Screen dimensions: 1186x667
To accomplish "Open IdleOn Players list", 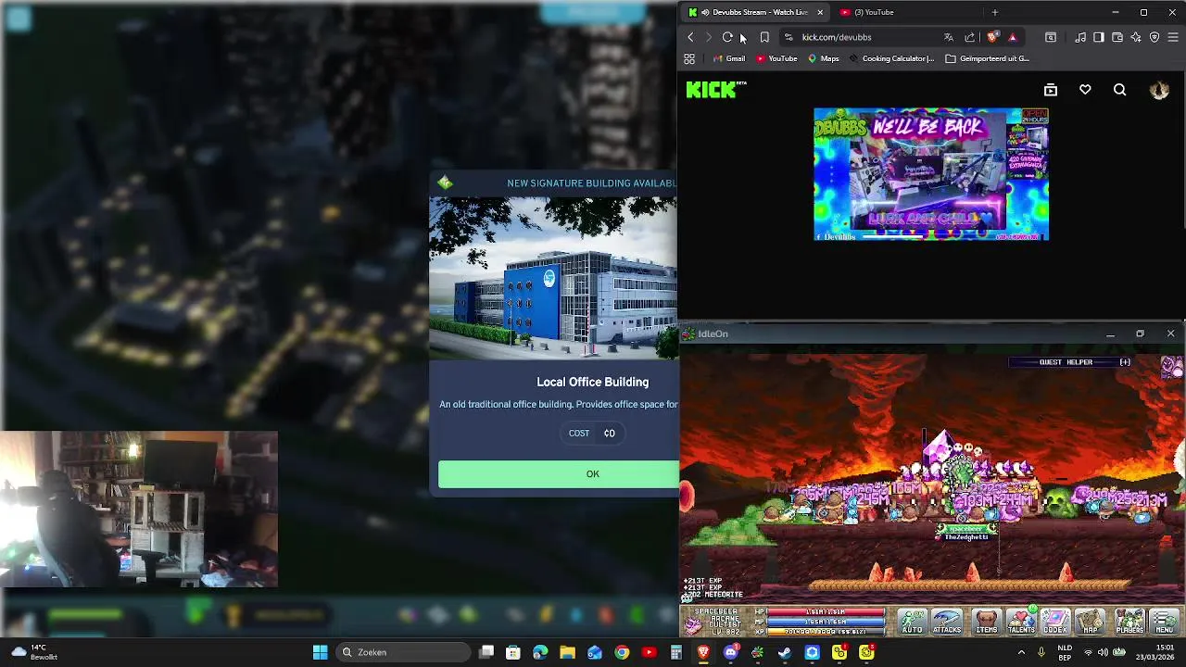I will pos(1129,621).
